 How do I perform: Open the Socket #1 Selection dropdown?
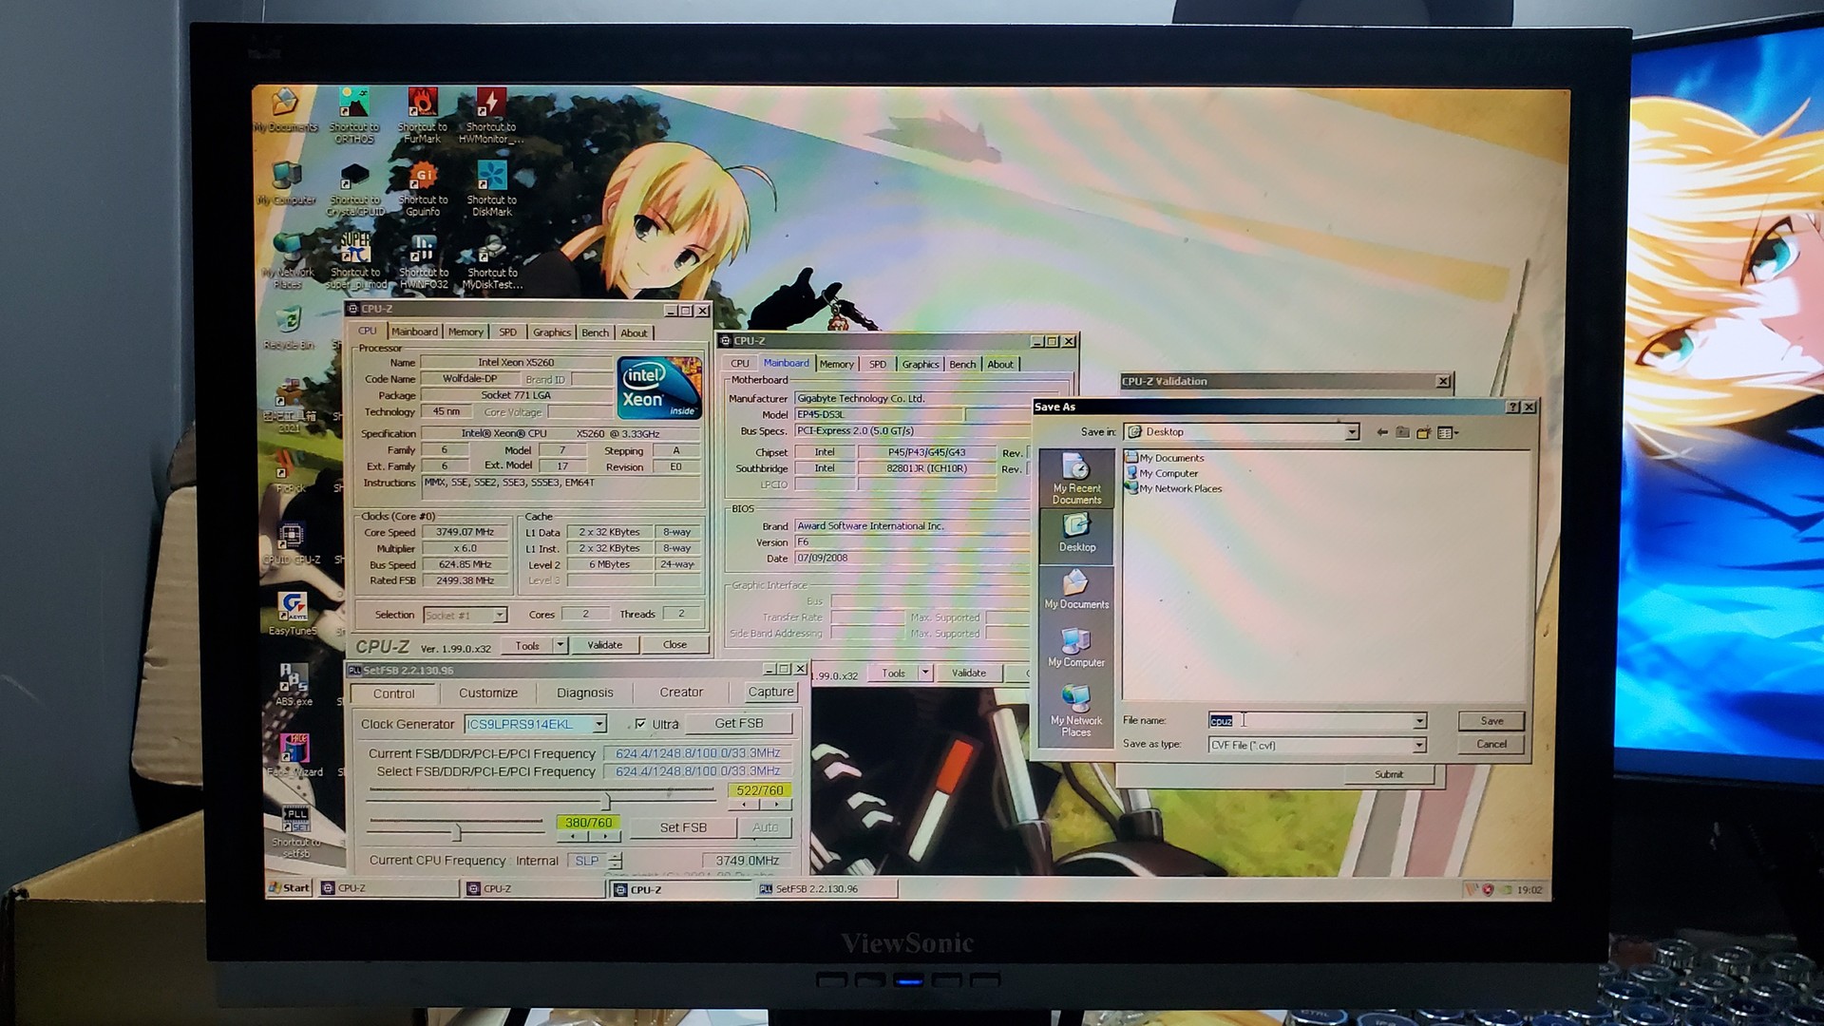500,615
